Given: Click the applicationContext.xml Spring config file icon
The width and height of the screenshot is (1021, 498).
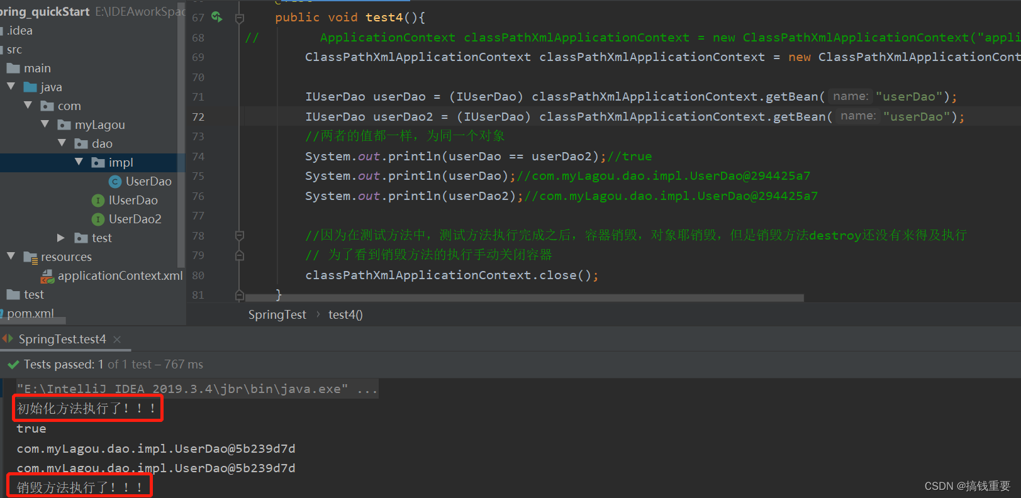Looking at the screenshot, I should (x=47, y=276).
